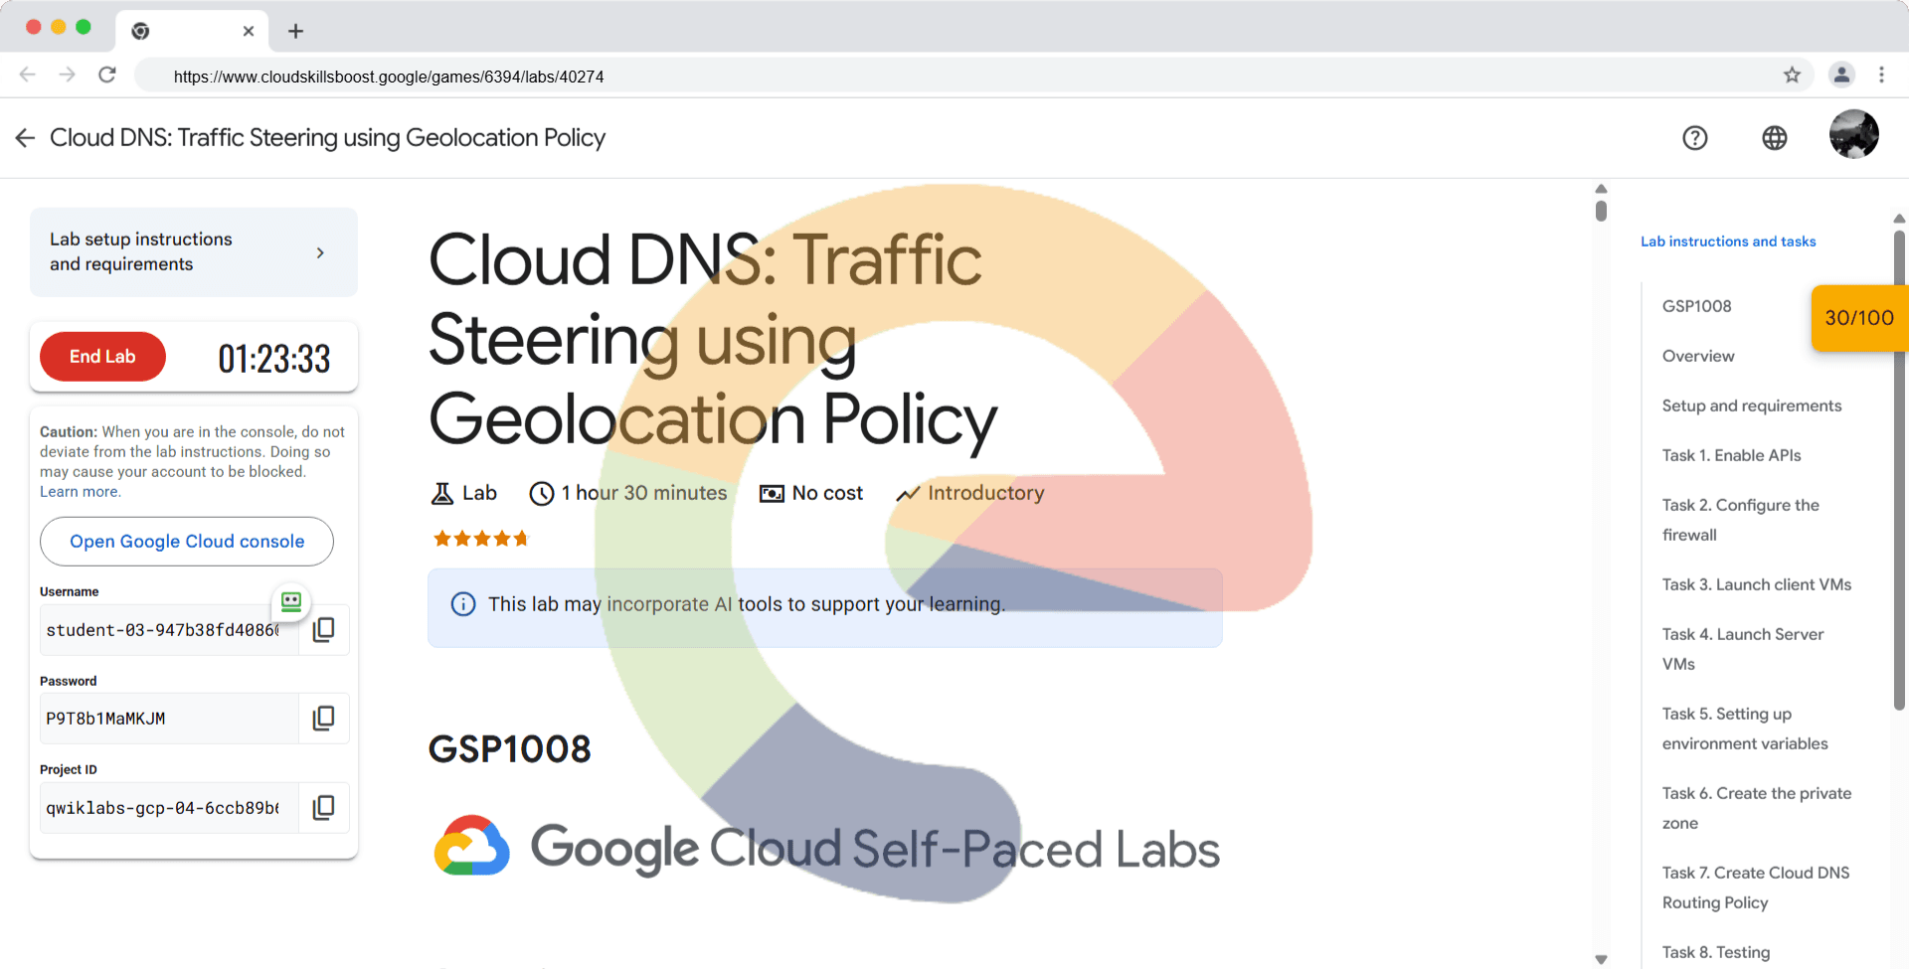Click the main scrollbar down arrow

(1601, 959)
